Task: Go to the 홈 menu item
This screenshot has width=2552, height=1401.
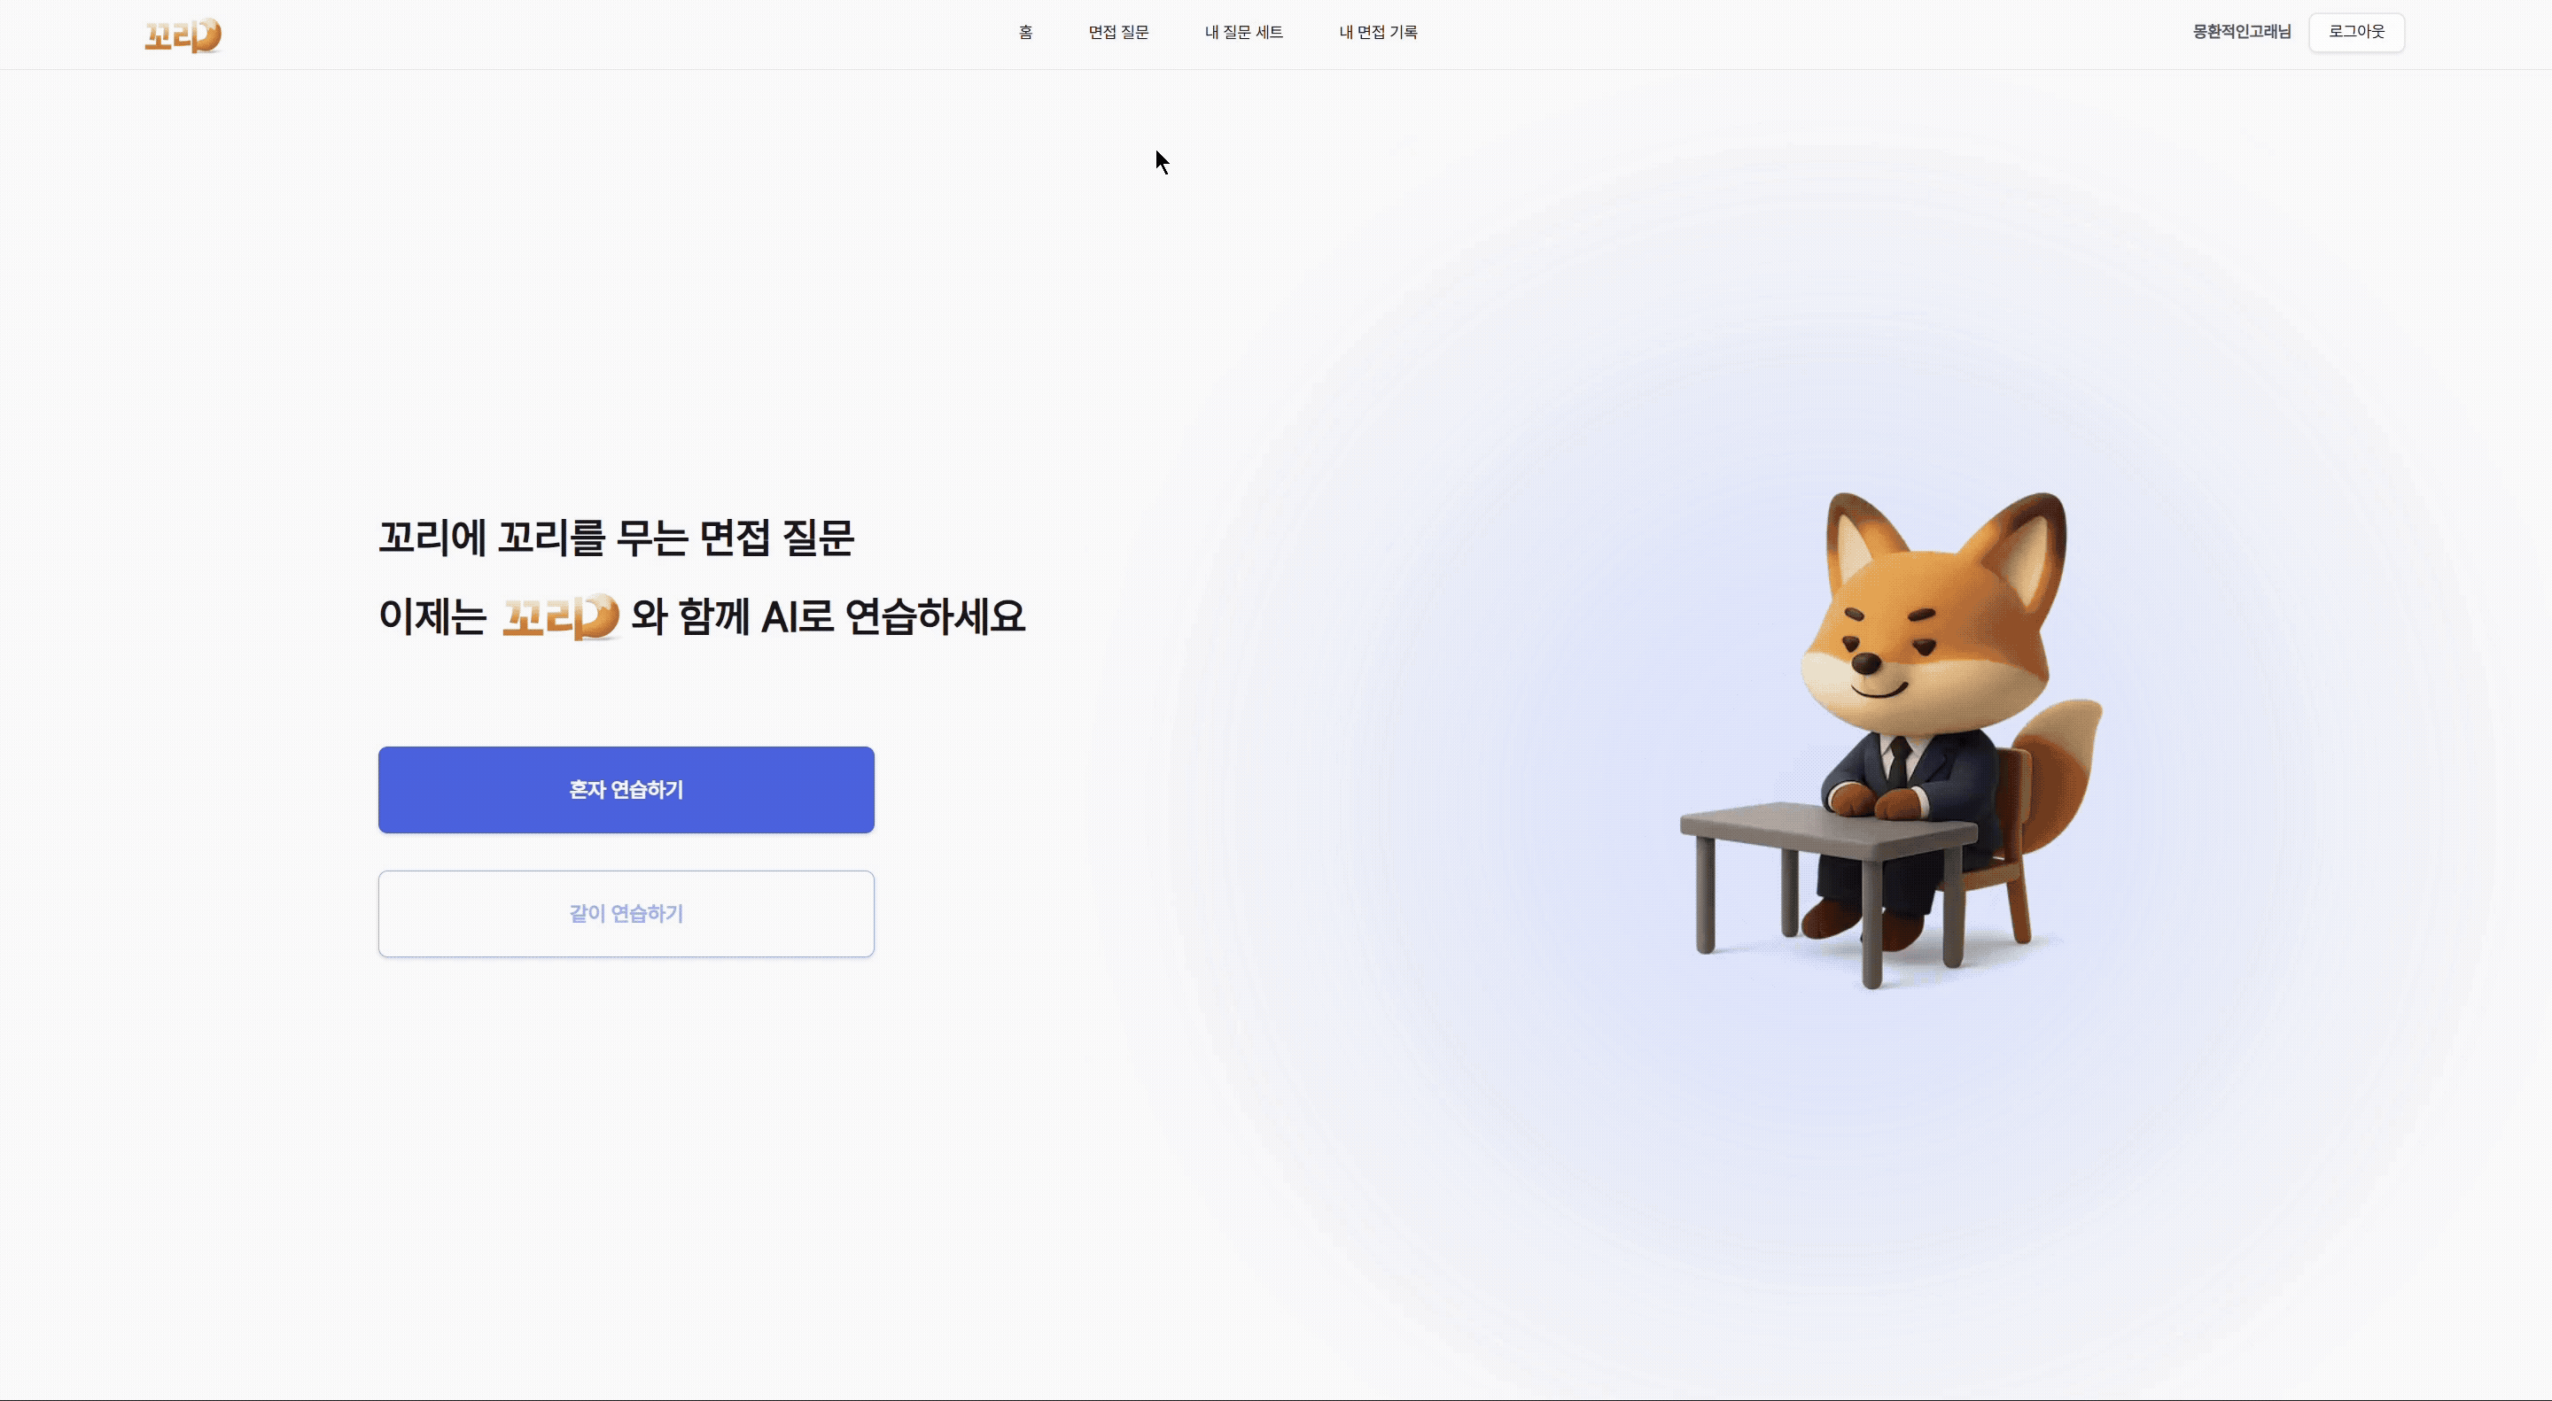Action: pyautogui.click(x=1025, y=33)
